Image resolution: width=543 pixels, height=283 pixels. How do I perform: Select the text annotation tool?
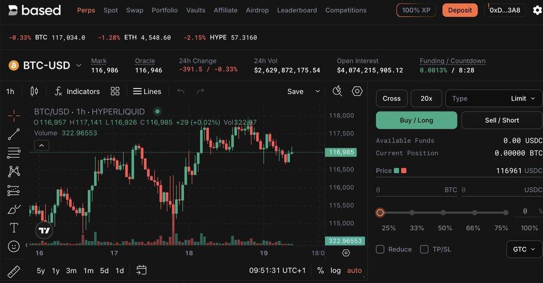click(x=14, y=228)
